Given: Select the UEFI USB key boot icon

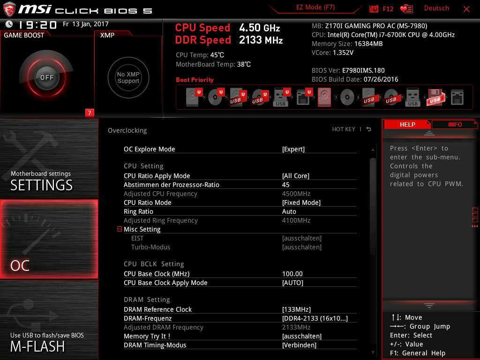Looking at the screenshot, I should pyautogui.click(x=281, y=97).
